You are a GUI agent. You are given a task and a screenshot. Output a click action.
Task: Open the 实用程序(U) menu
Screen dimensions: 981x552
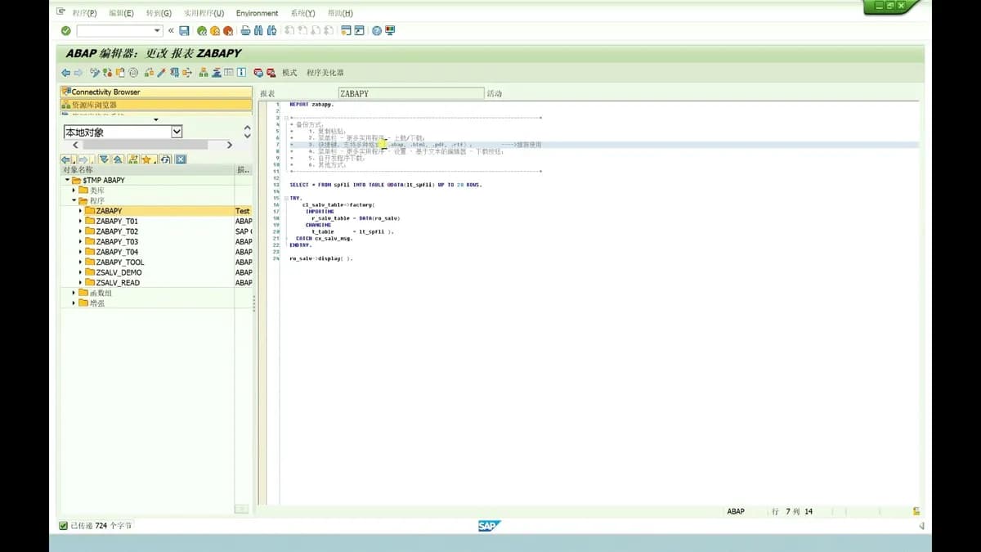tap(204, 13)
